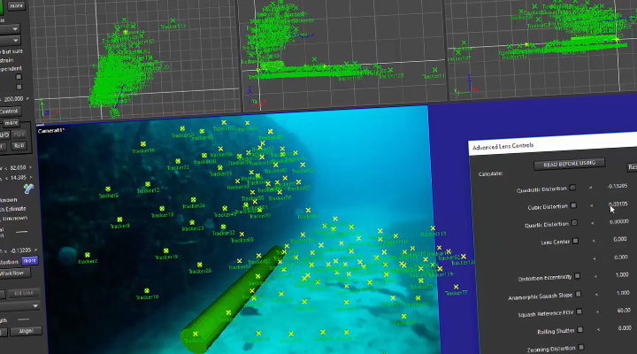Click the -0.13205 distortion field in left panel
637x354 pixels.
click(20, 250)
